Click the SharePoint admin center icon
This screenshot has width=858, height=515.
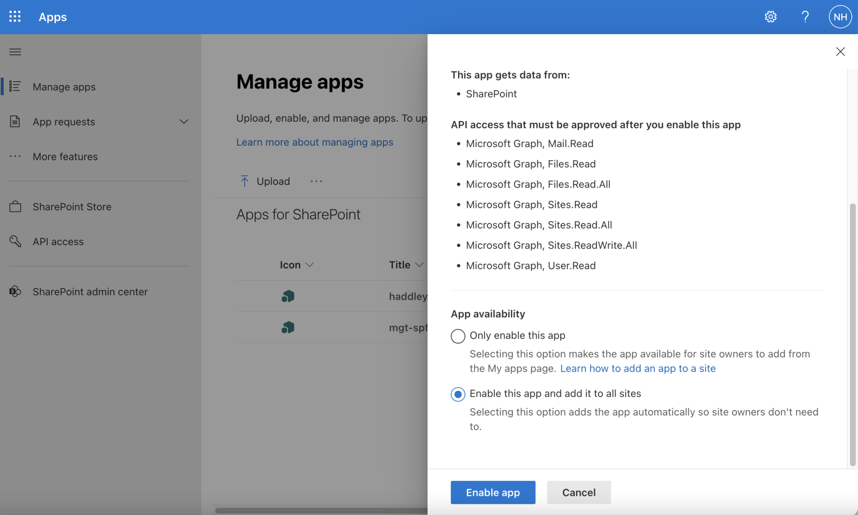tap(15, 291)
